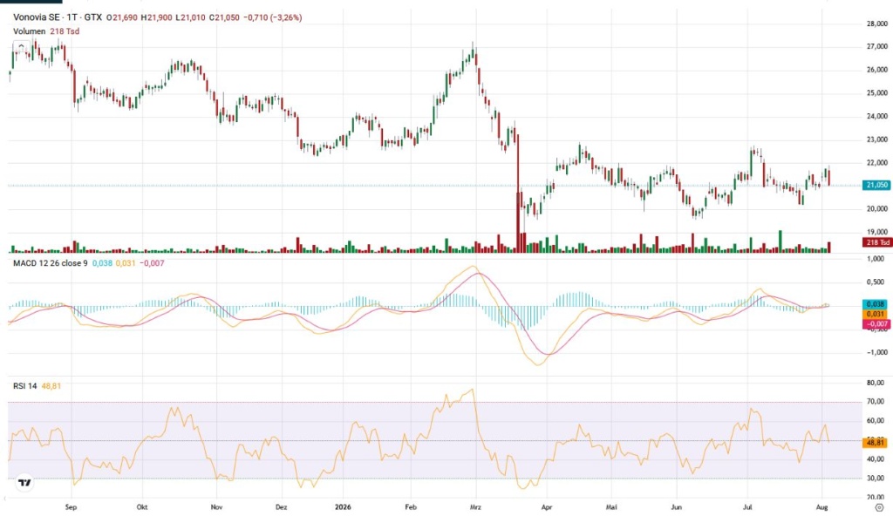Click the current price label 21,050 on the price axis
Screen dimensions: 893x516
pos(877,185)
